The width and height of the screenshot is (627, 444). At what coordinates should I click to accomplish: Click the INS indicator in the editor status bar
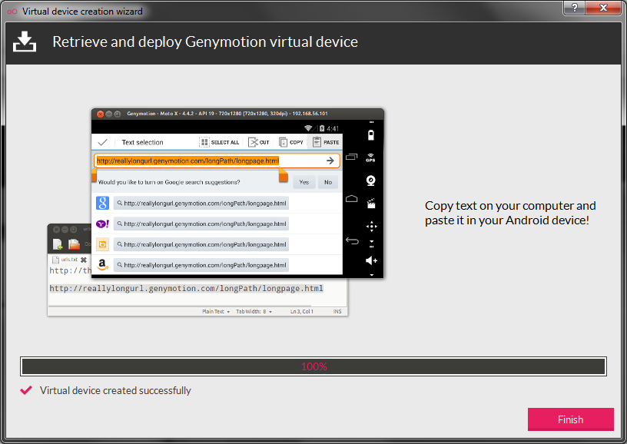337,311
